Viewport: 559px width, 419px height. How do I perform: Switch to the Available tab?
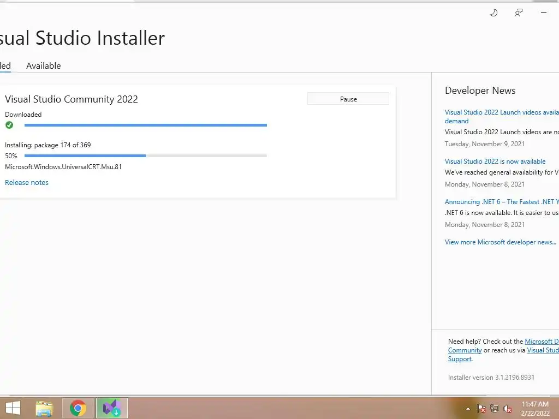point(44,66)
